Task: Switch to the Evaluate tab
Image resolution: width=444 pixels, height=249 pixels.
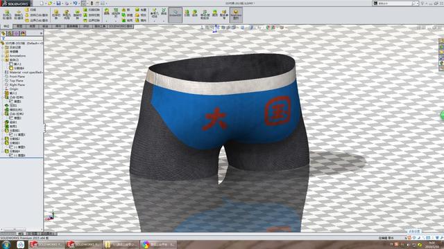Action: 86,26
